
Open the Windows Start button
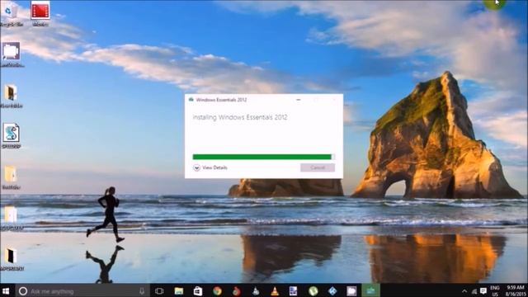[6, 291]
